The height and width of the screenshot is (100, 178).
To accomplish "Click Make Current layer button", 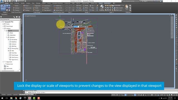I will (118, 8).
